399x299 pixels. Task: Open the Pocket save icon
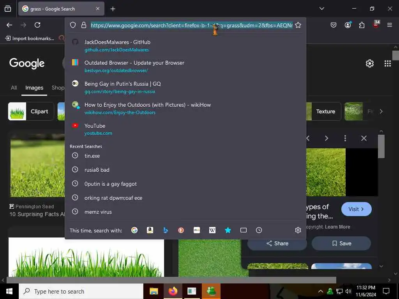[x=334, y=25]
